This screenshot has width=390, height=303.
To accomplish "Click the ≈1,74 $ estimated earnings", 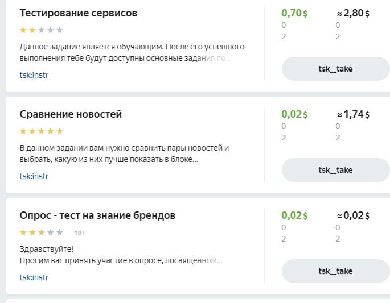I will tap(353, 114).
